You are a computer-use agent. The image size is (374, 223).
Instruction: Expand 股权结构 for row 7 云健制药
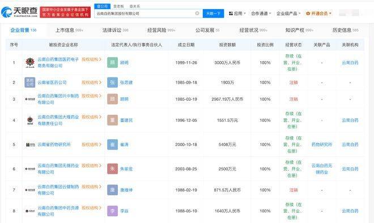(92, 187)
